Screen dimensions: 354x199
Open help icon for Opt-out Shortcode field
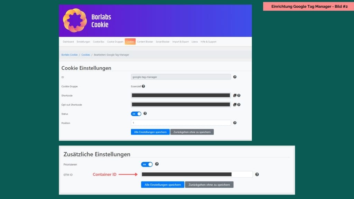point(239,105)
